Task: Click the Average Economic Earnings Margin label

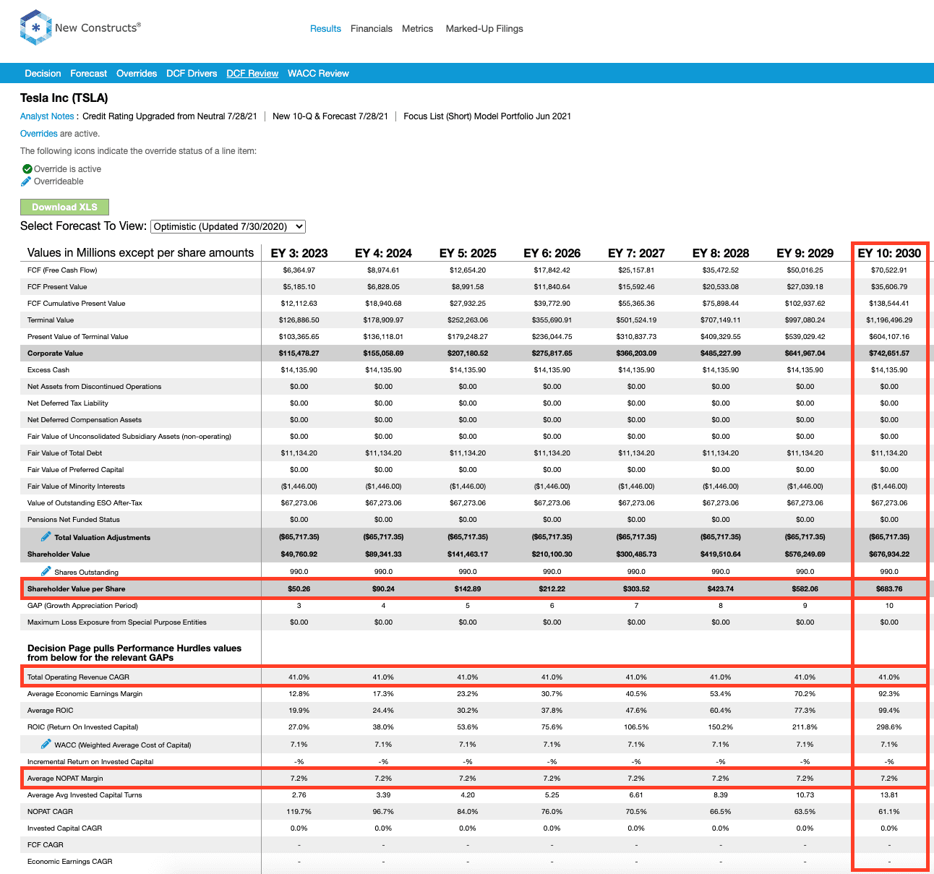Action: click(x=85, y=694)
